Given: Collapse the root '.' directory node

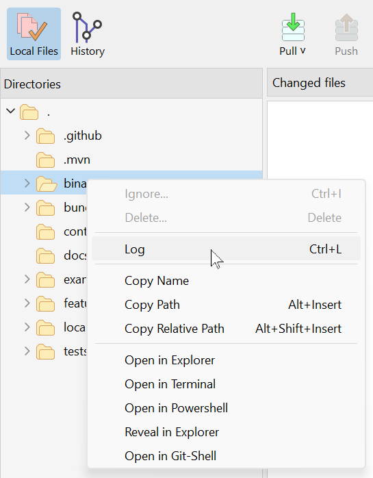Looking at the screenshot, I should (x=11, y=111).
